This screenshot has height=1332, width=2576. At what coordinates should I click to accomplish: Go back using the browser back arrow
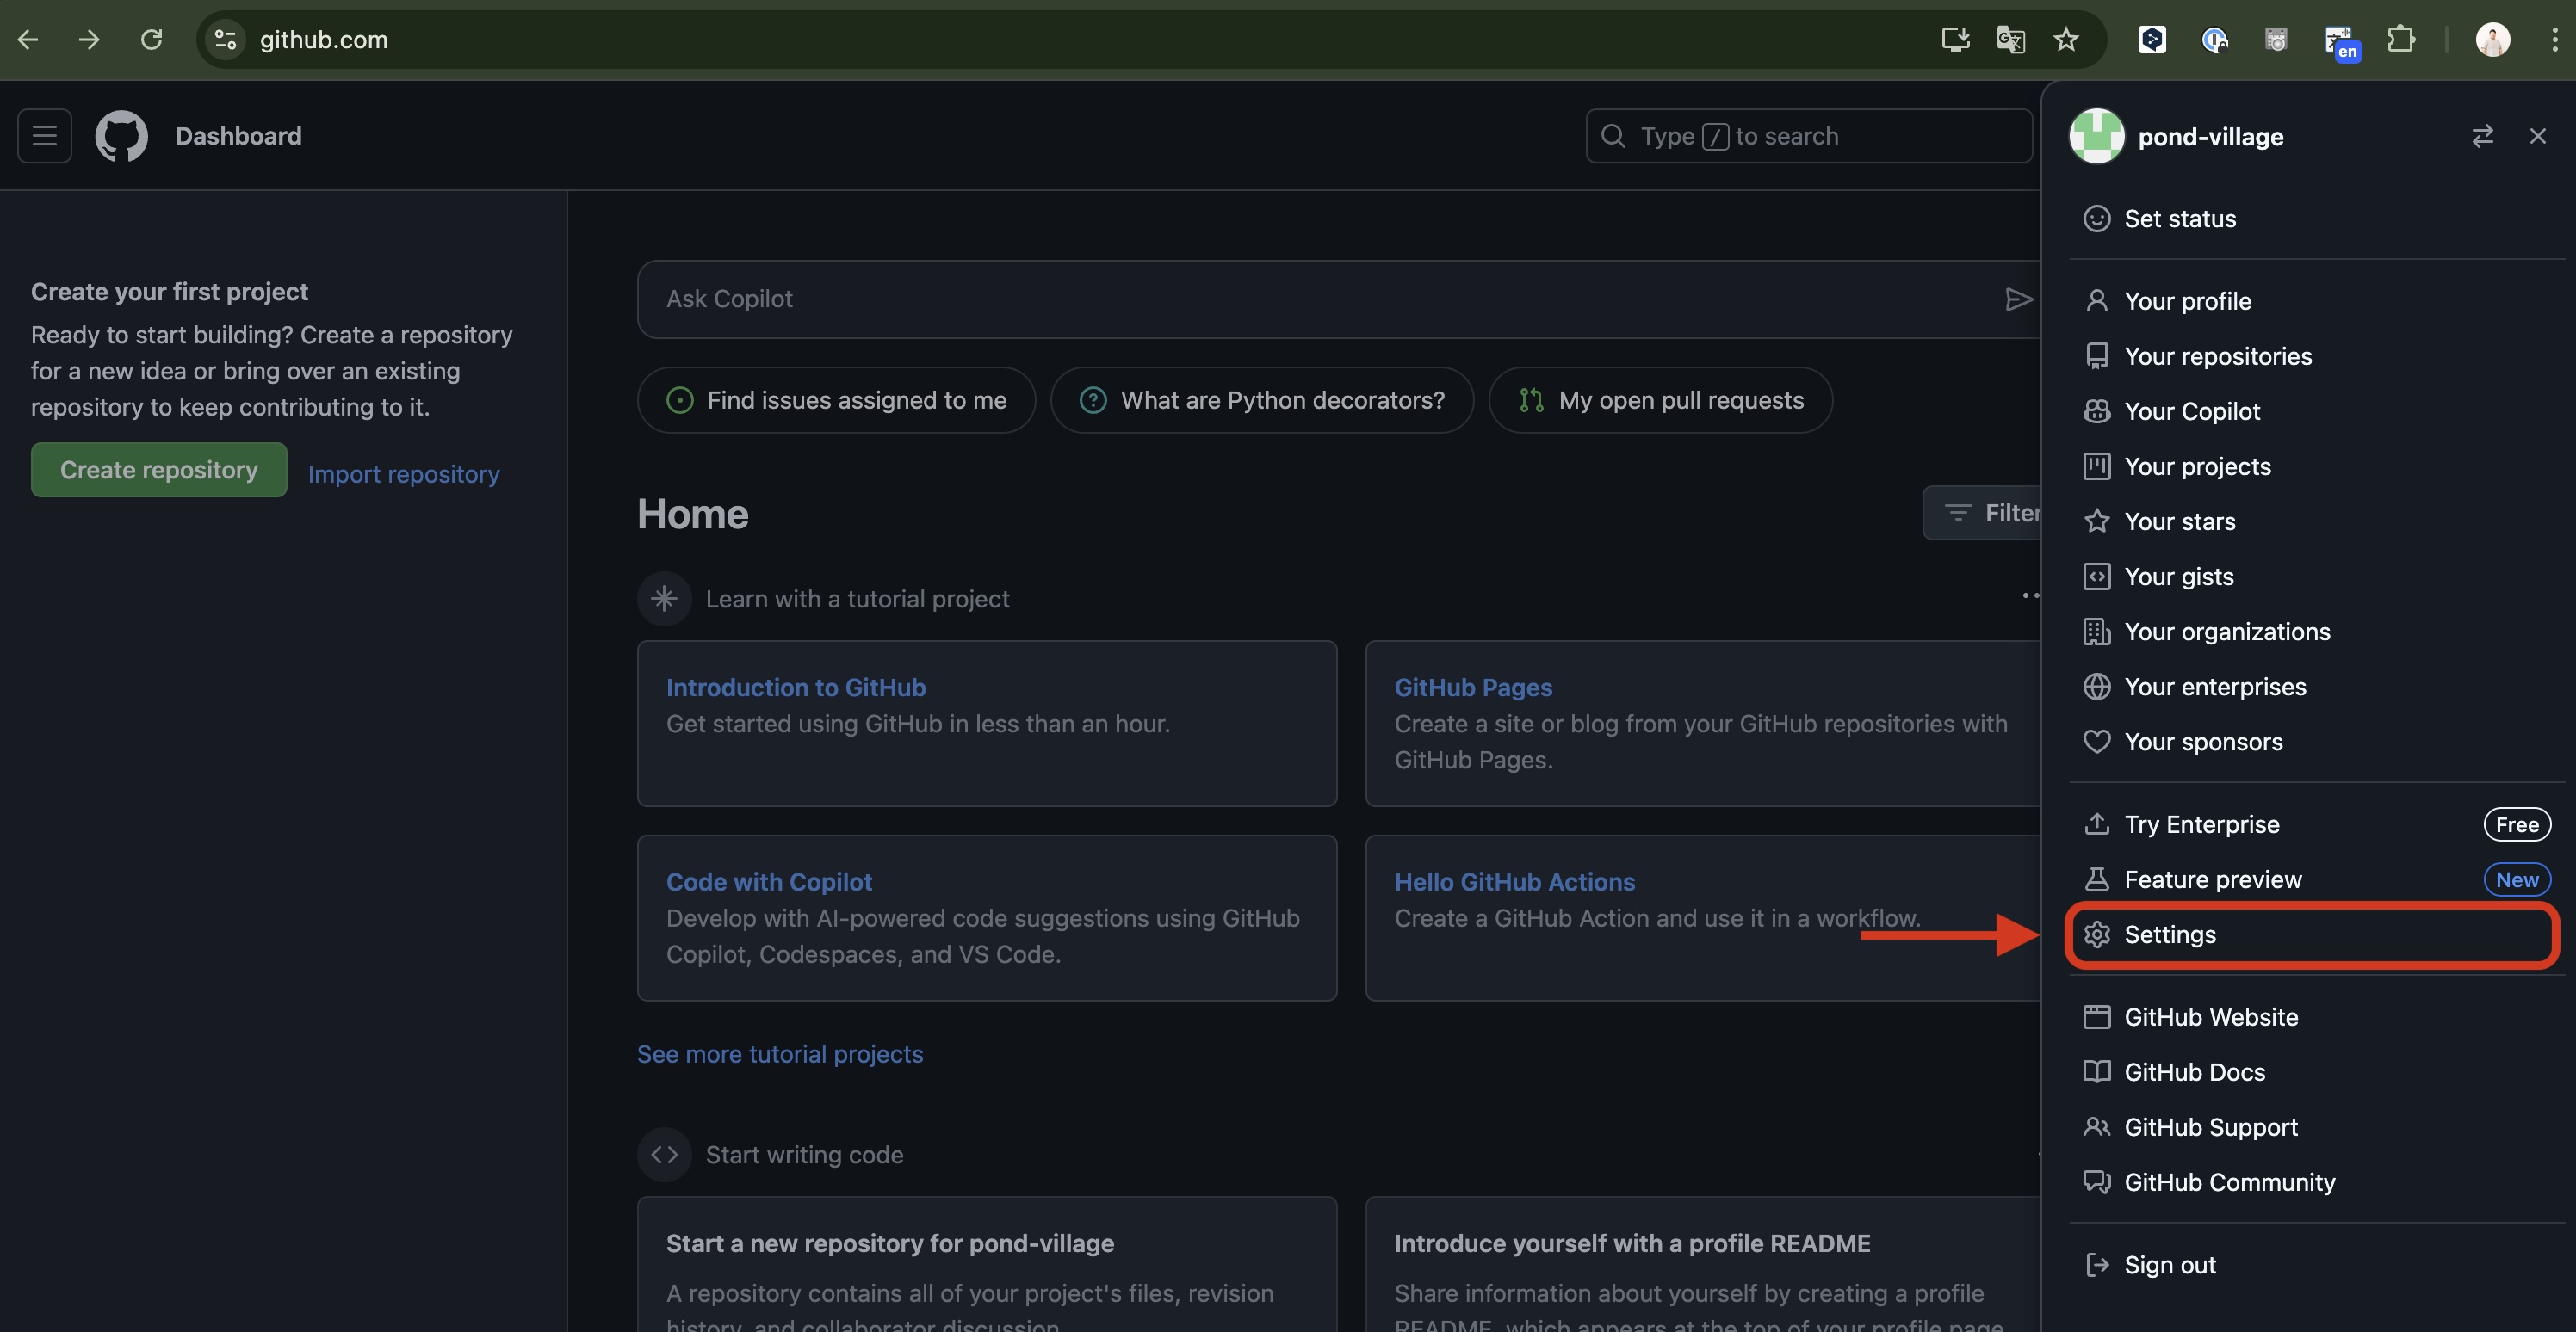click(x=28, y=39)
